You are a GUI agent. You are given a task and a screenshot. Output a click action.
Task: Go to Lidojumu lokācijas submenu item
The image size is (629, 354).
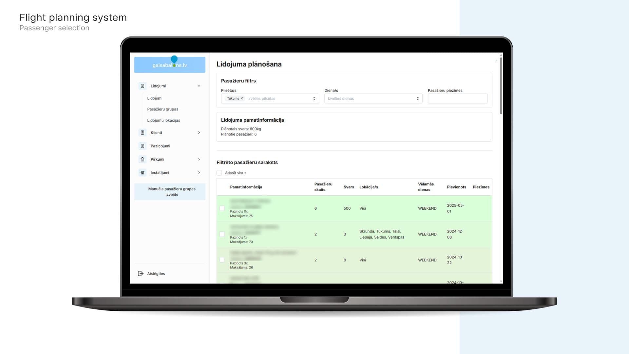coord(163,120)
